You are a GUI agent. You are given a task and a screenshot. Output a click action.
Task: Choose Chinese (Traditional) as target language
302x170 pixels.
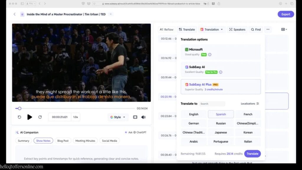click(193, 133)
